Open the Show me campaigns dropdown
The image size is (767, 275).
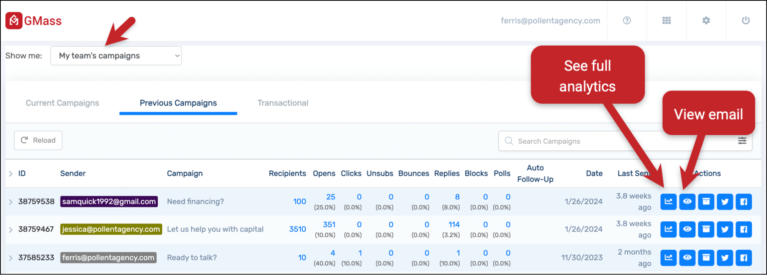point(116,56)
